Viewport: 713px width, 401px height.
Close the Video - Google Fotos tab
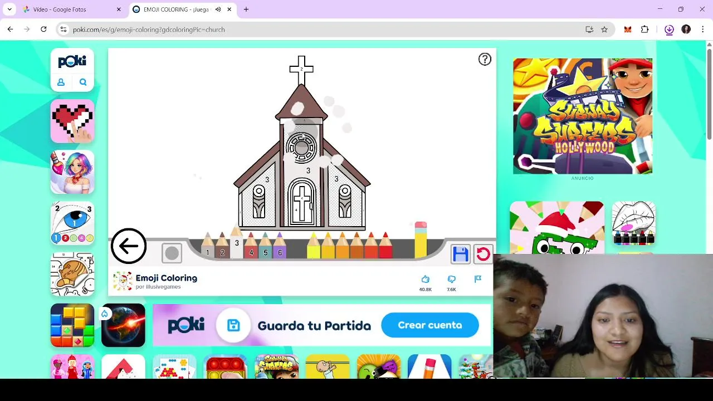point(119,9)
